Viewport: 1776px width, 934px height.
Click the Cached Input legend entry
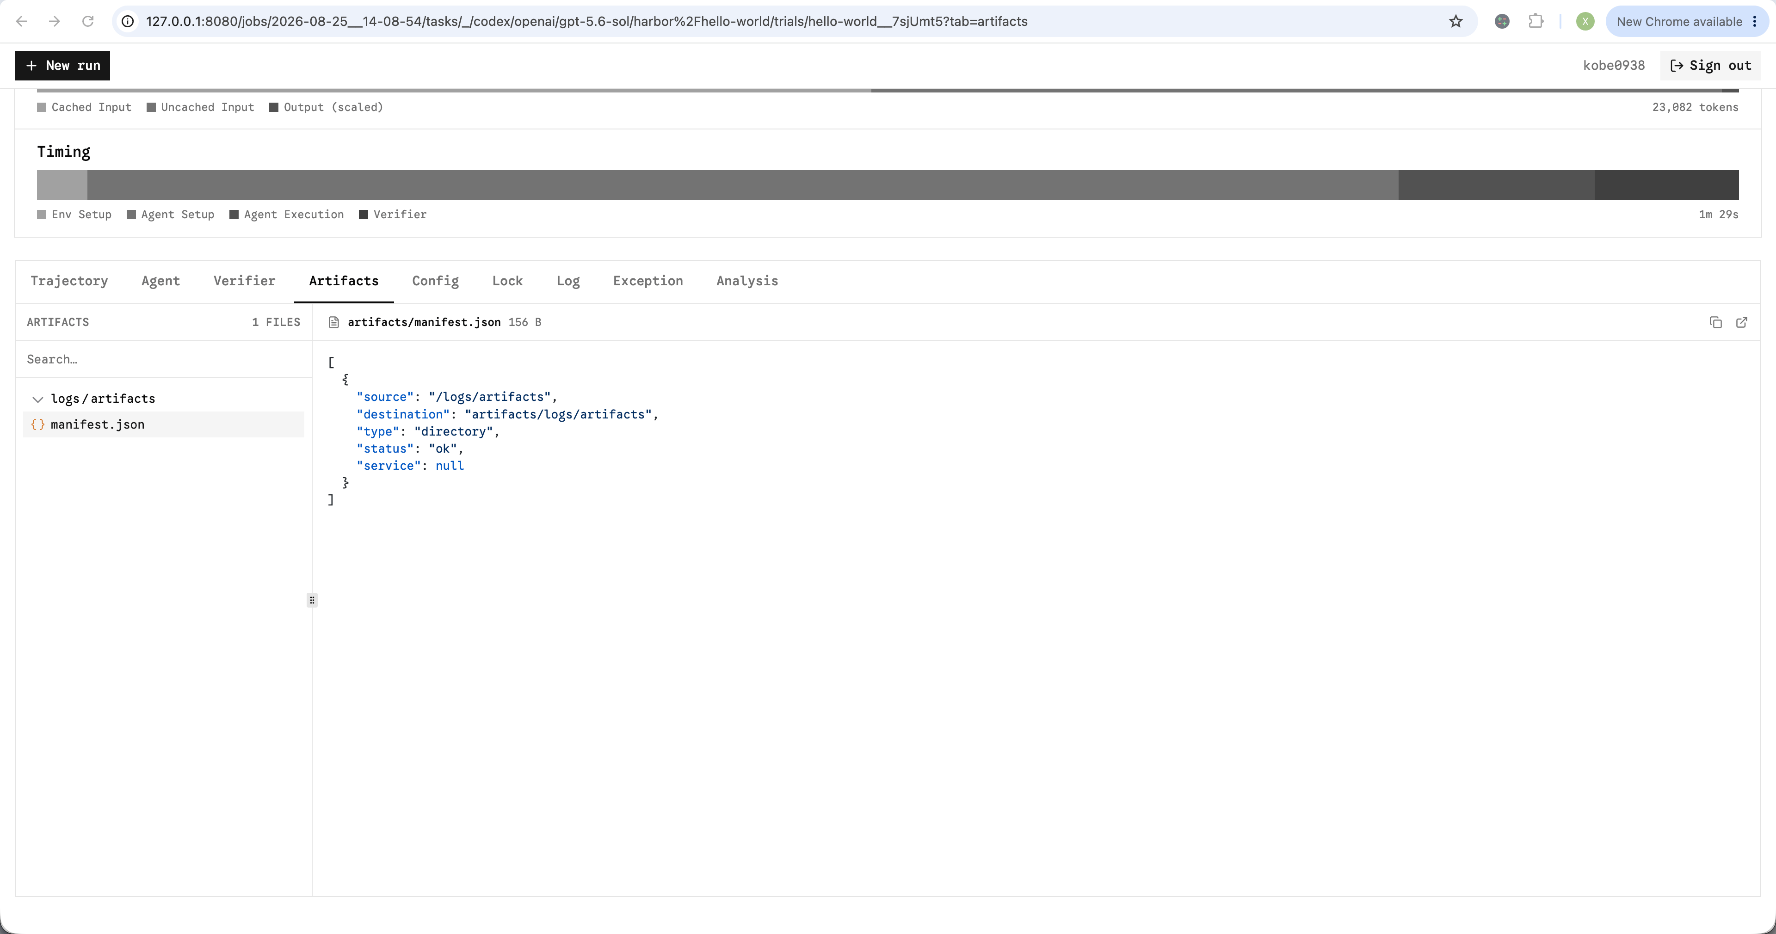click(x=84, y=108)
